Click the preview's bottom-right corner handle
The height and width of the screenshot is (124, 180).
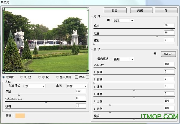coord(88,72)
